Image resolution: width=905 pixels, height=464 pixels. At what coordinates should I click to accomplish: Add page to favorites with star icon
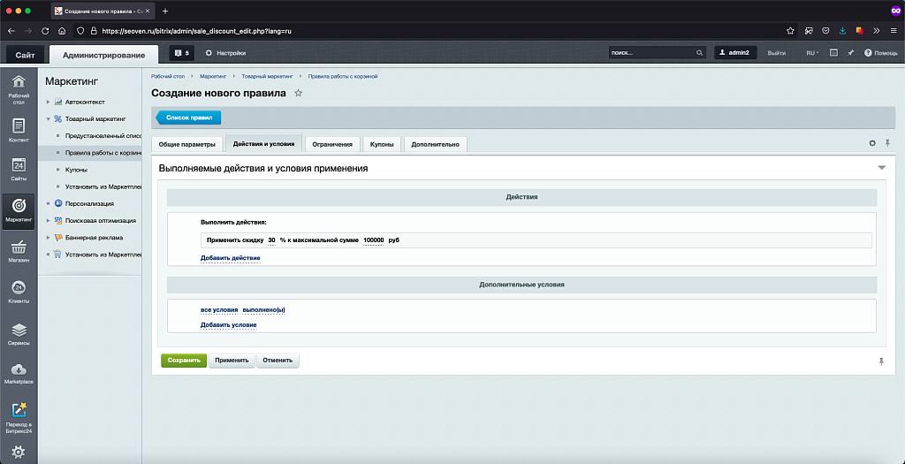[298, 93]
